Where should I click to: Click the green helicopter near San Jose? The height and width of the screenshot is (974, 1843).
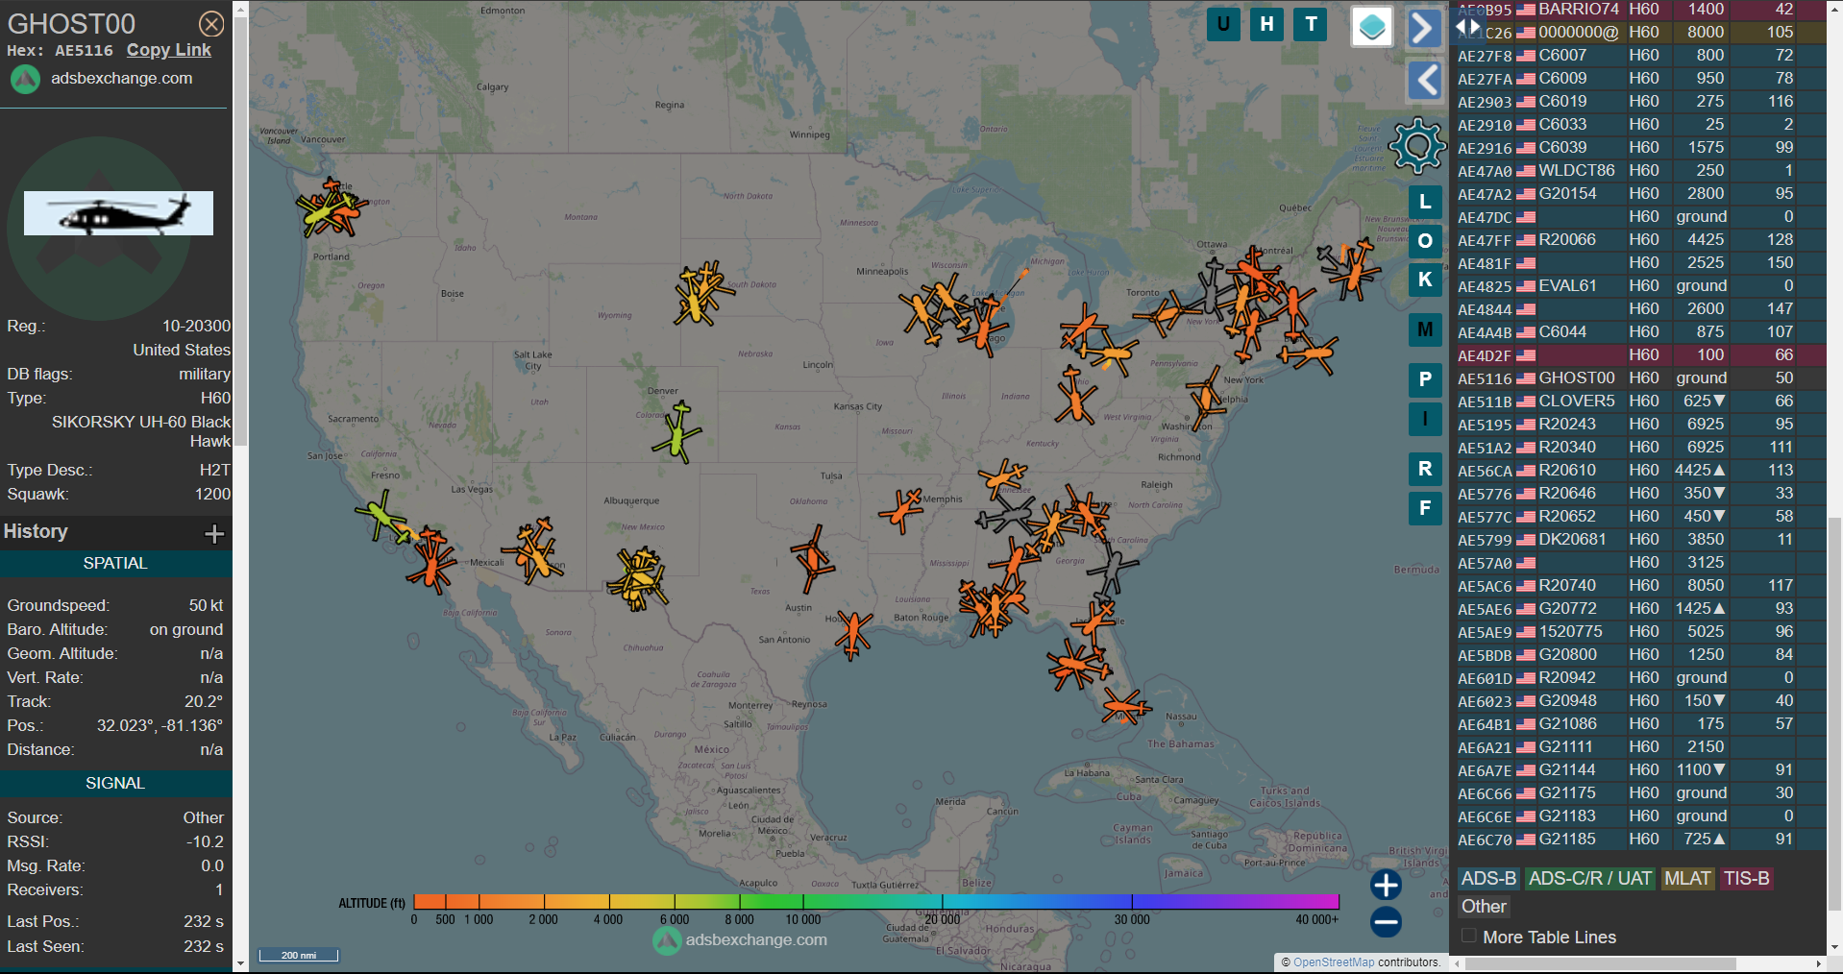click(x=382, y=517)
